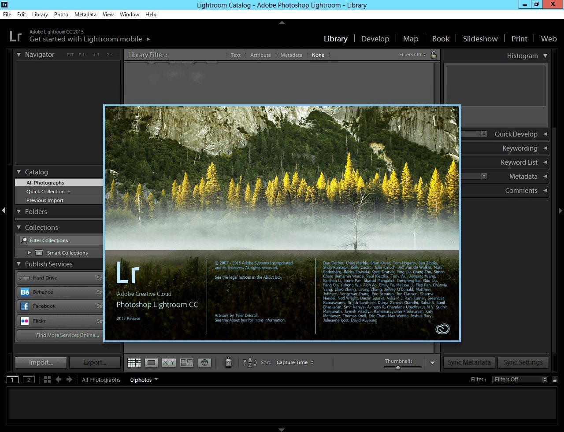
Task: Add Quick Collection target plus sign
Action: (69, 192)
